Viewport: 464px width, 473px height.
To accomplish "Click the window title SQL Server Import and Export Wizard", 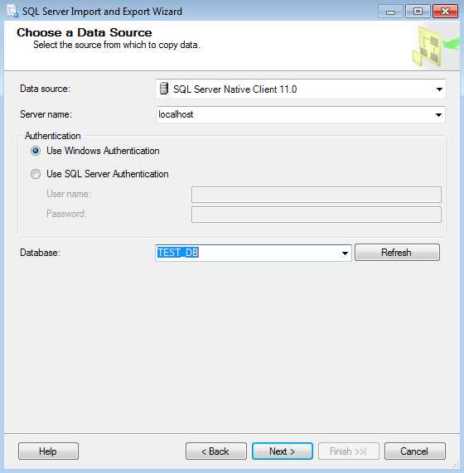I will tap(102, 12).
